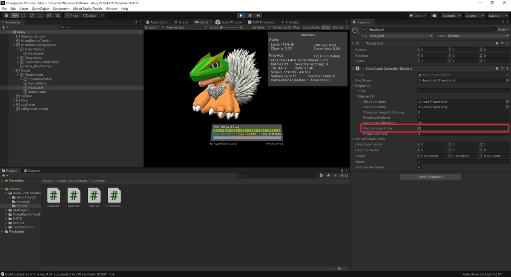Image resolution: width=511 pixels, height=277 pixels.
Task: Open the custom editor tools icon
Action: click(x=57, y=15)
